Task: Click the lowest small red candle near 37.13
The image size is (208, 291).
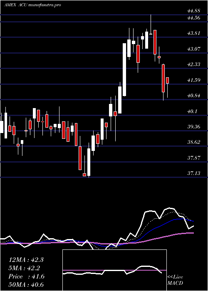Action: tap(84, 175)
